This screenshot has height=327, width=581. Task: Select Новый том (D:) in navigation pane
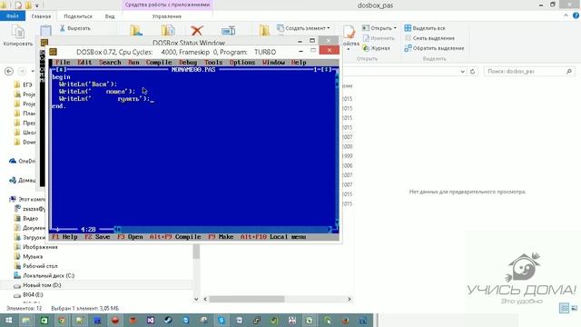[37, 285]
